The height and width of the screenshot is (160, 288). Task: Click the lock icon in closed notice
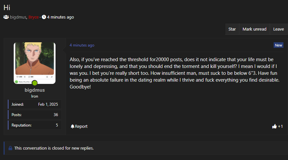tap(10, 148)
